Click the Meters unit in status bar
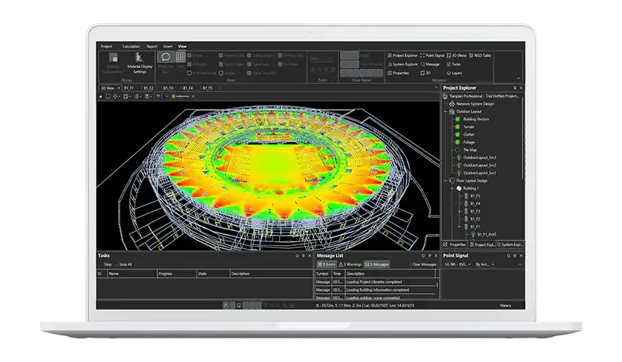This screenshot has width=622, height=362. pos(505,306)
